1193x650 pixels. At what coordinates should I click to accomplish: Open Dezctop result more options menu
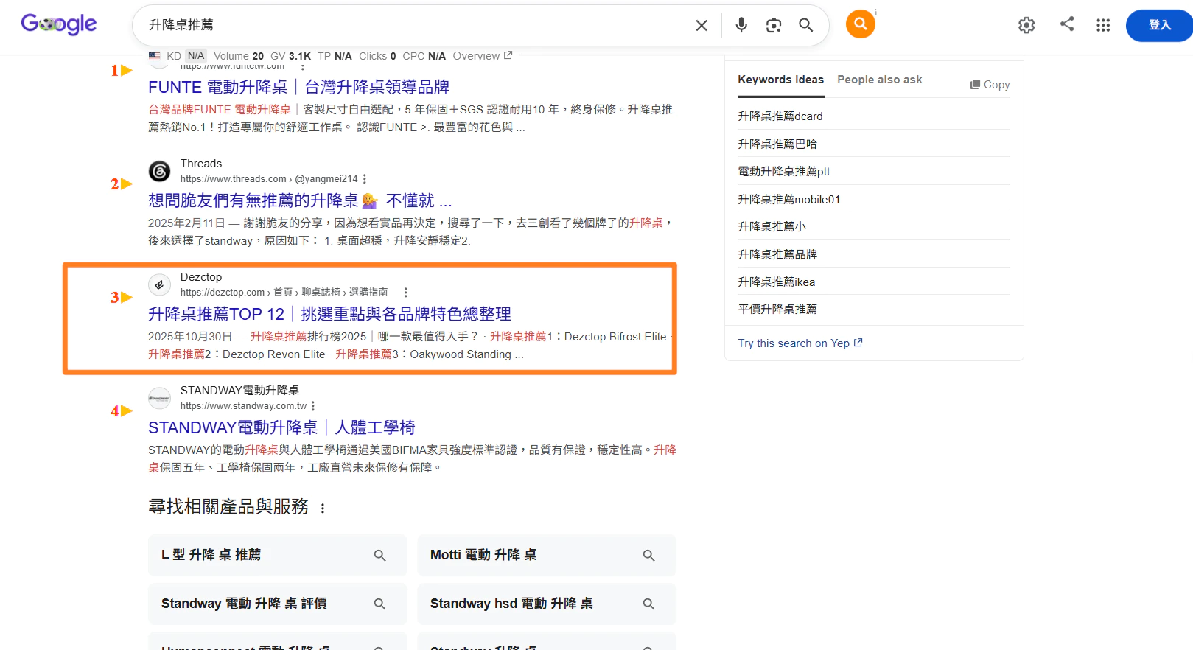click(x=405, y=293)
